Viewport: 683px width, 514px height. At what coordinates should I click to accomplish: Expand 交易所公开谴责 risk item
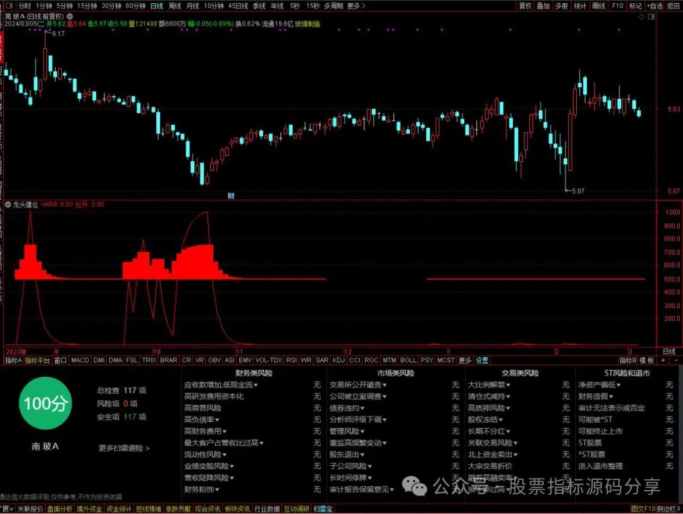click(358, 384)
